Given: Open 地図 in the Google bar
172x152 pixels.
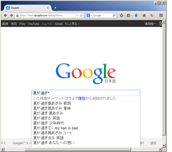Looking at the screenshot, I should coord(14,24).
